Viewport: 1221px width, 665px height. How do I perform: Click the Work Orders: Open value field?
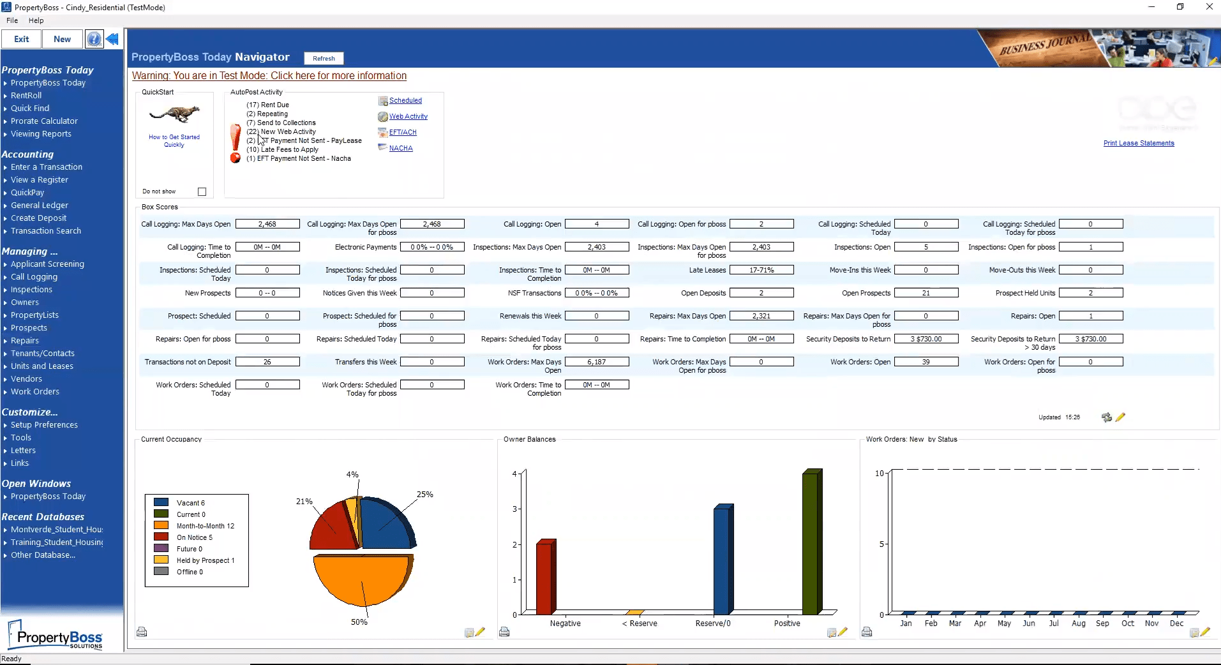[926, 362]
